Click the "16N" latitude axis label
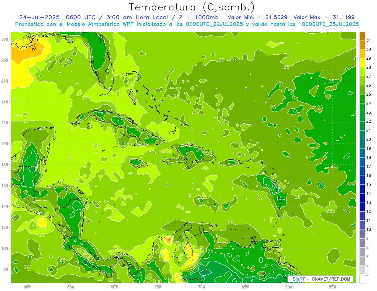This screenshot has width=377, height=291. 5,186
